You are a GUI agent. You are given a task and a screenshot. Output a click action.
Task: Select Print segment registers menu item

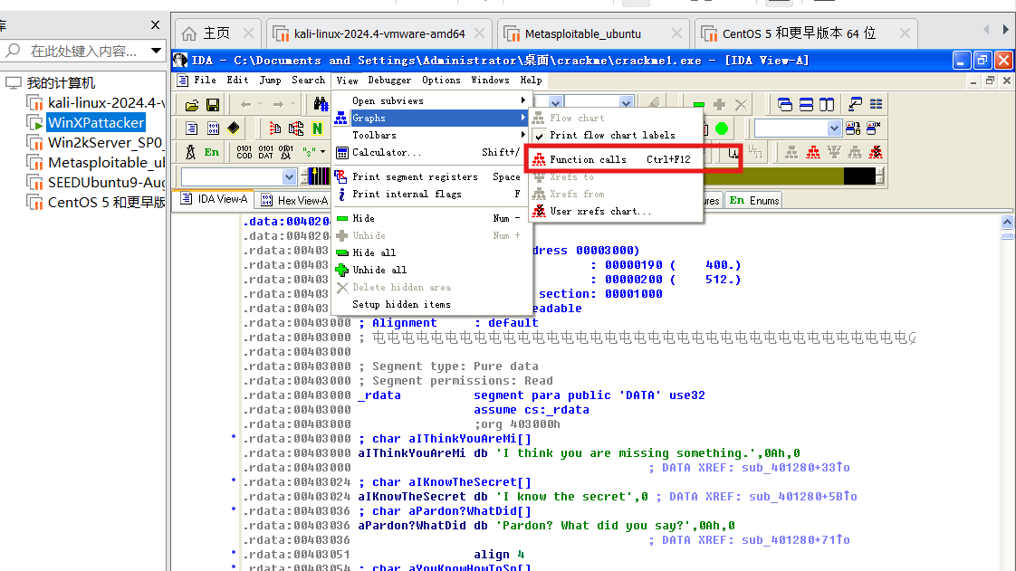(x=432, y=176)
